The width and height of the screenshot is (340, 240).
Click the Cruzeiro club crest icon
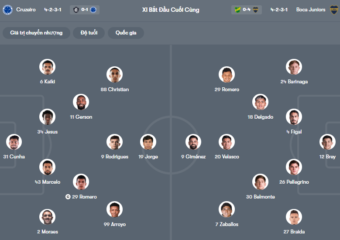click(7, 10)
